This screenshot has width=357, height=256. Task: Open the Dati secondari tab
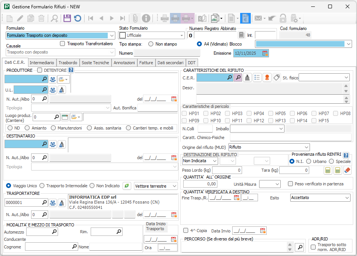(170, 63)
